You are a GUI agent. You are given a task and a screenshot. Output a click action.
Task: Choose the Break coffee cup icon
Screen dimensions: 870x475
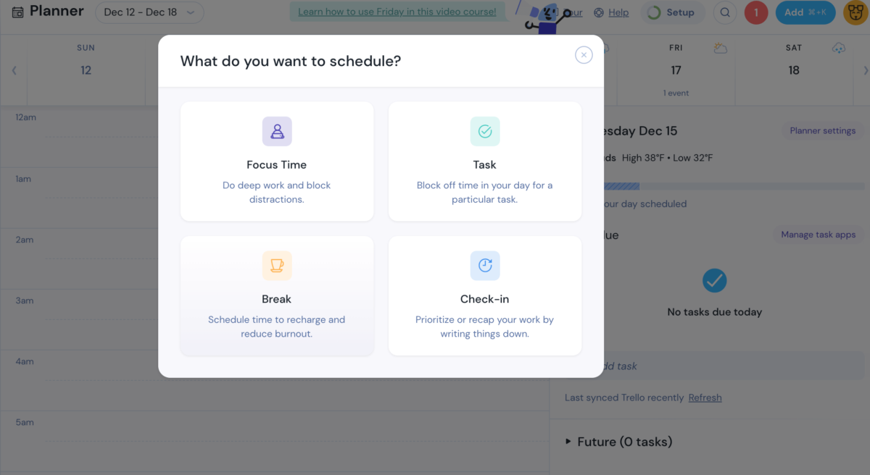[276, 265]
